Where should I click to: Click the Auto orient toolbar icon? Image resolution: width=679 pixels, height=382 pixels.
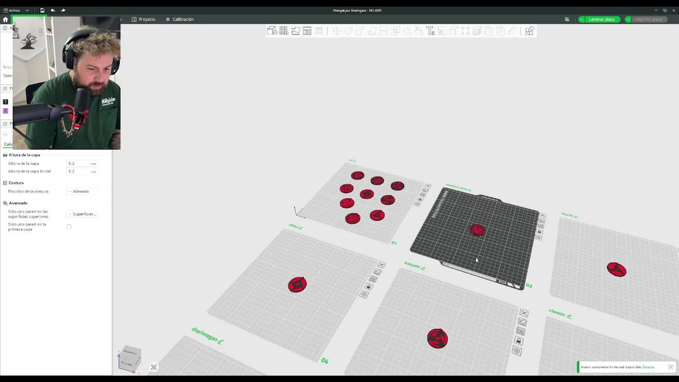[295, 31]
